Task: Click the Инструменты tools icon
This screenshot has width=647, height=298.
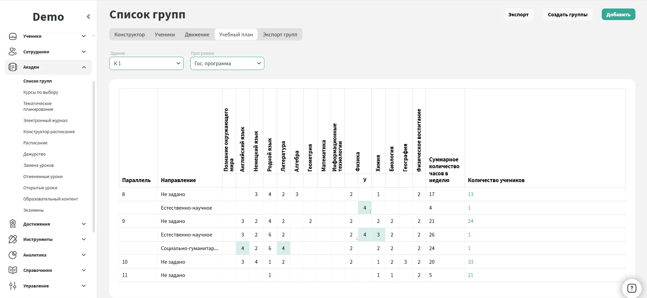Action: pyautogui.click(x=13, y=240)
